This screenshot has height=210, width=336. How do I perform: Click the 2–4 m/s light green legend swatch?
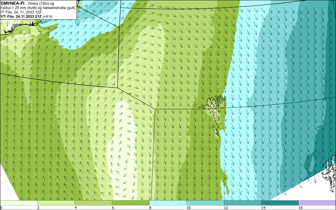click(56, 203)
